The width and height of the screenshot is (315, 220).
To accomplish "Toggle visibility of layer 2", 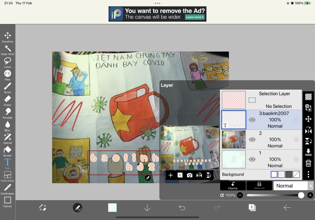I will pos(252,139).
